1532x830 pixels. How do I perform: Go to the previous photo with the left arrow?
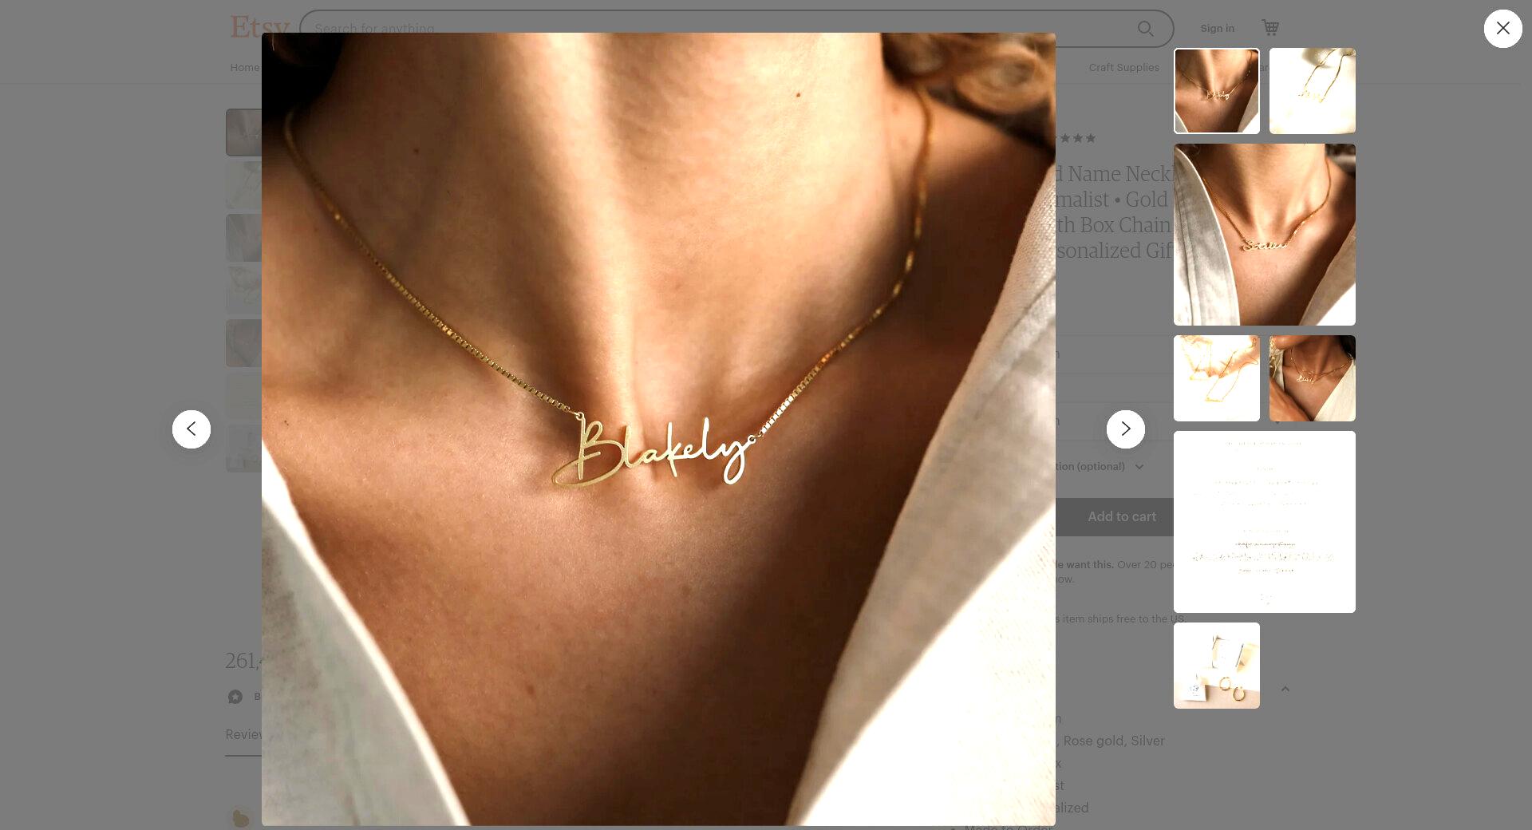[191, 429]
